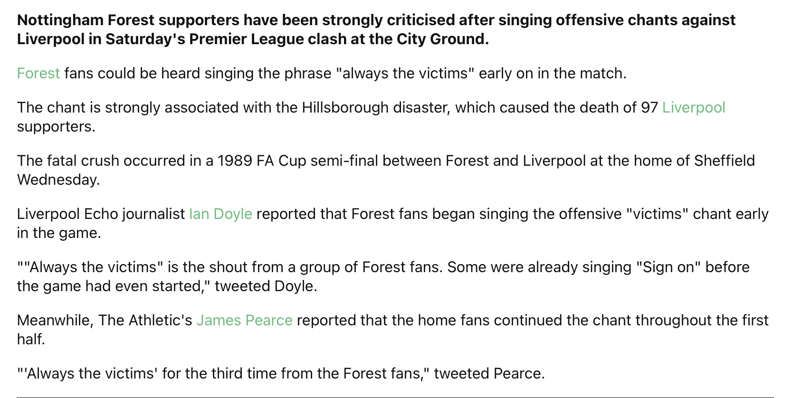
Task: Follow the James Pearce link
Action: (x=244, y=320)
